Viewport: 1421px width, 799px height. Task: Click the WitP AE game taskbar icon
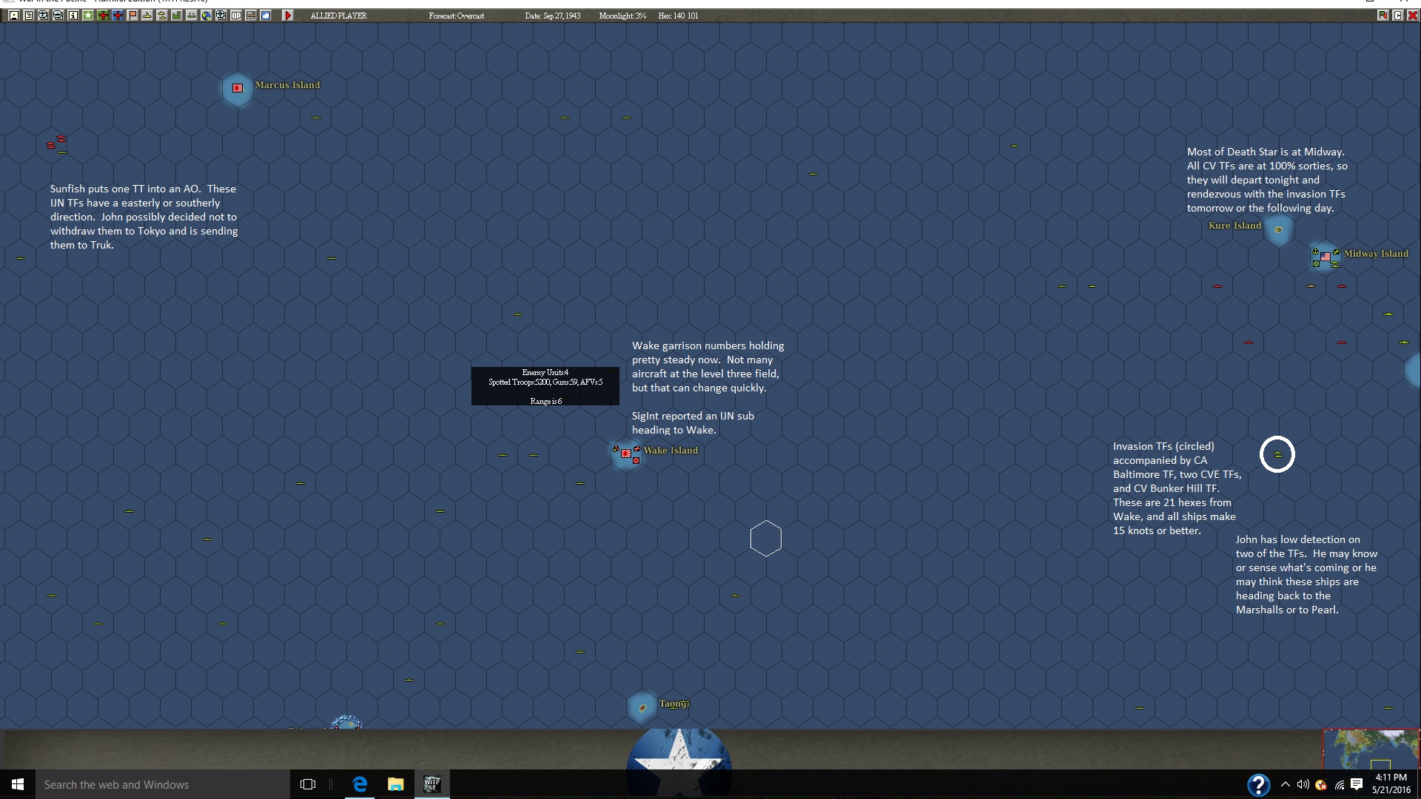pos(431,784)
